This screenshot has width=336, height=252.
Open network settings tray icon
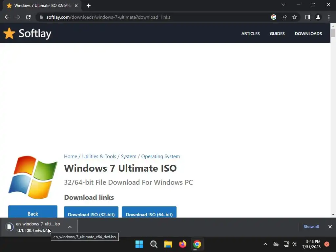286,244
